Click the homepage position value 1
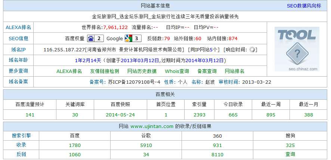Viewport: 331px width, 160px height. pyautogui.click(x=166, y=115)
